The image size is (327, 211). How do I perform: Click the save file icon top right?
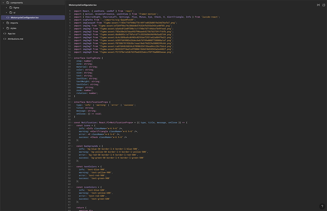tap(323, 5)
